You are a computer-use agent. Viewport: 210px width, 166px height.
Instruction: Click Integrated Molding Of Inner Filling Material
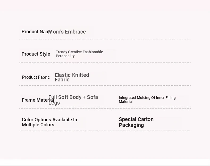147,100
